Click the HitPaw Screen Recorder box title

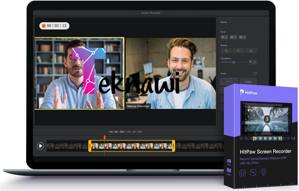265,152
